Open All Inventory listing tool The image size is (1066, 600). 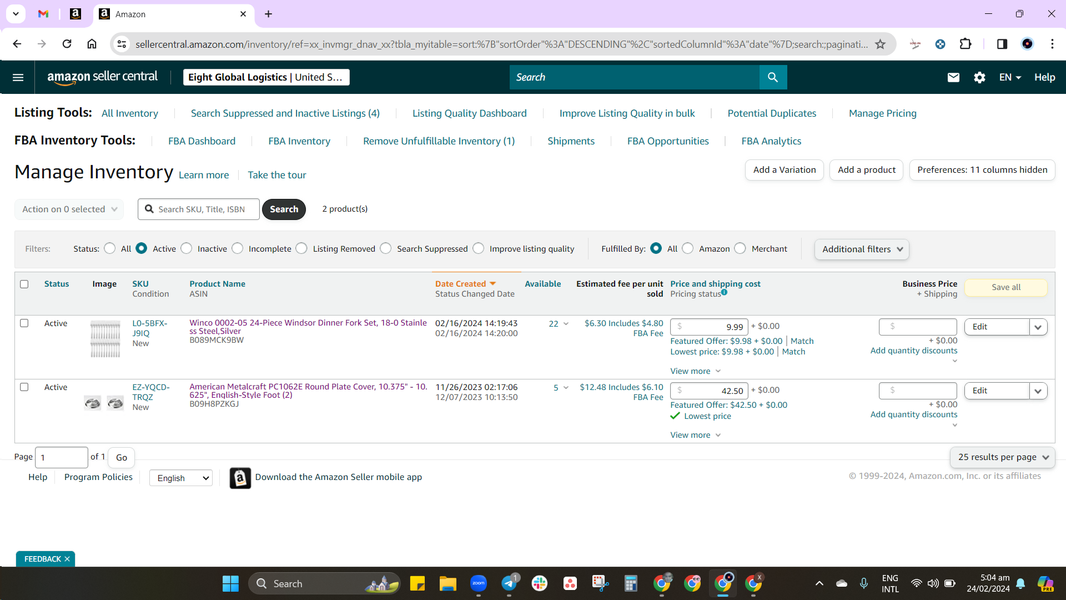click(130, 113)
